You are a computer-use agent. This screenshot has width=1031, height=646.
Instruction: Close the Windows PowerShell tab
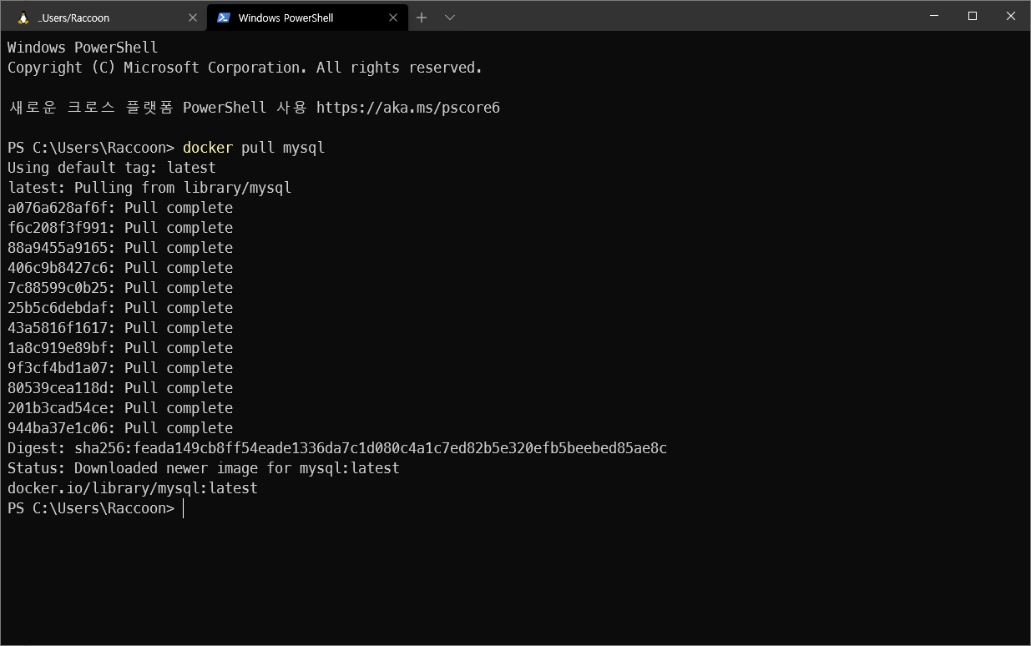393,17
